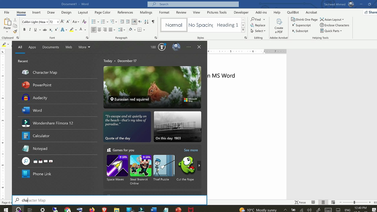Click Shrink One Page in Helping Tools
The height and width of the screenshot is (212, 377).
(x=304, y=19)
